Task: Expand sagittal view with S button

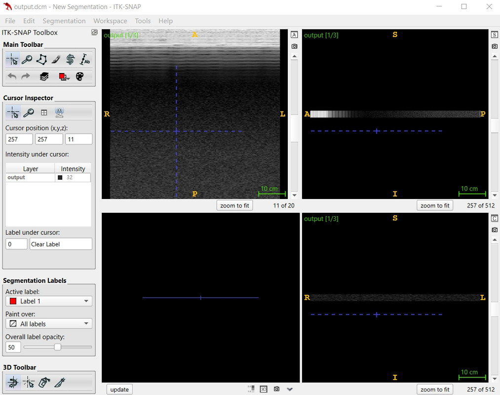Action: click(494, 35)
